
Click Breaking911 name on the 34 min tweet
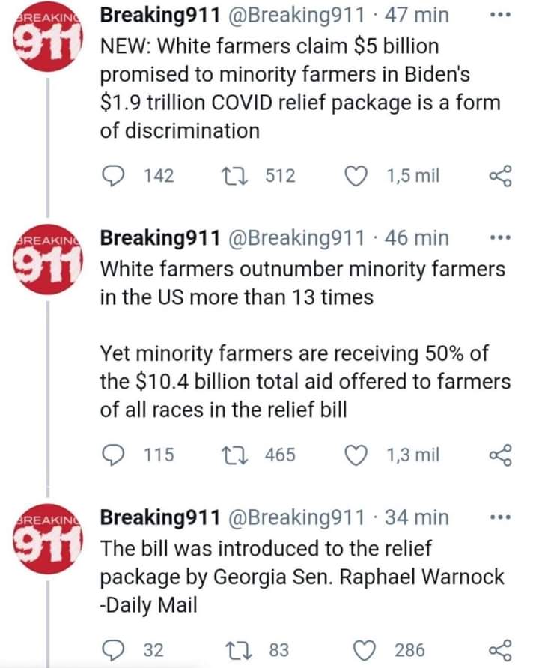point(159,517)
